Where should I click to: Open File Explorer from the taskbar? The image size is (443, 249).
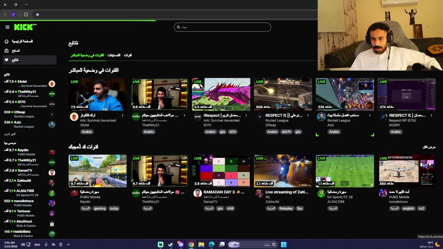pyautogui.click(x=201, y=245)
